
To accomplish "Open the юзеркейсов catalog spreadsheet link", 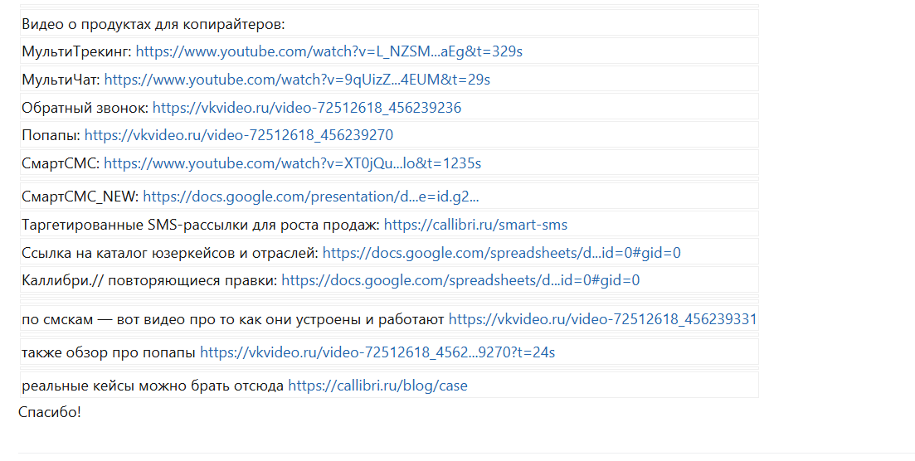I will [502, 253].
